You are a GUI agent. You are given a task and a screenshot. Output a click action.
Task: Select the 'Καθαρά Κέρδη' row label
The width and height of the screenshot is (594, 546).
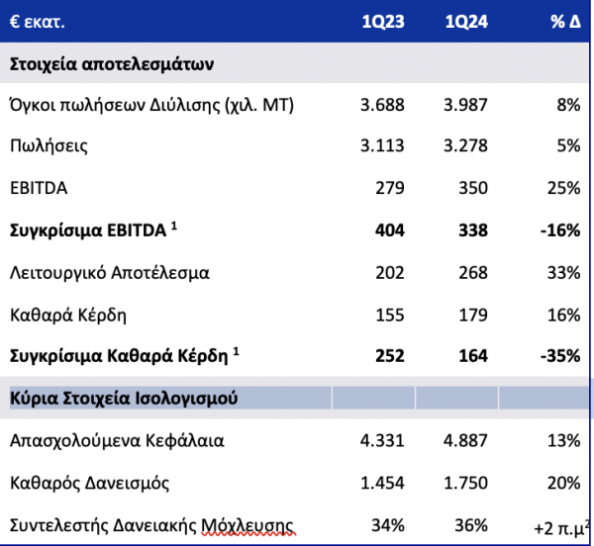tap(67, 316)
